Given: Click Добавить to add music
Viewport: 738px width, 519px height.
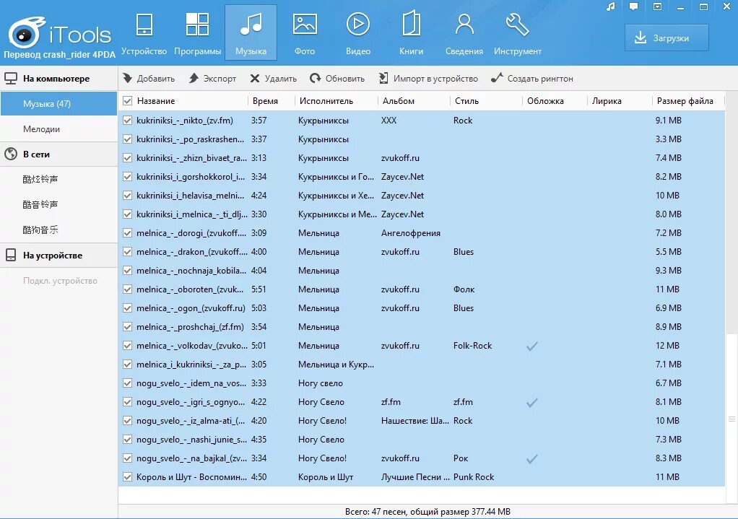Looking at the screenshot, I should (149, 79).
